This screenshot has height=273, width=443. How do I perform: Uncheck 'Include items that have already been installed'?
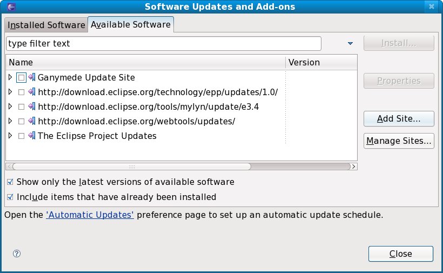pyautogui.click(x=10, y=197)
